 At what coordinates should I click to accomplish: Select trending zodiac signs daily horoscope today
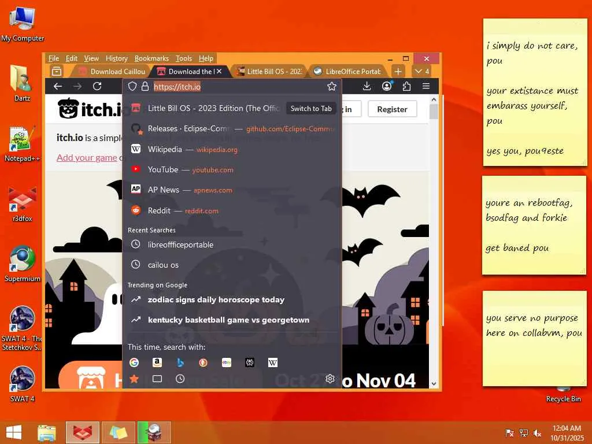[232, 299]
